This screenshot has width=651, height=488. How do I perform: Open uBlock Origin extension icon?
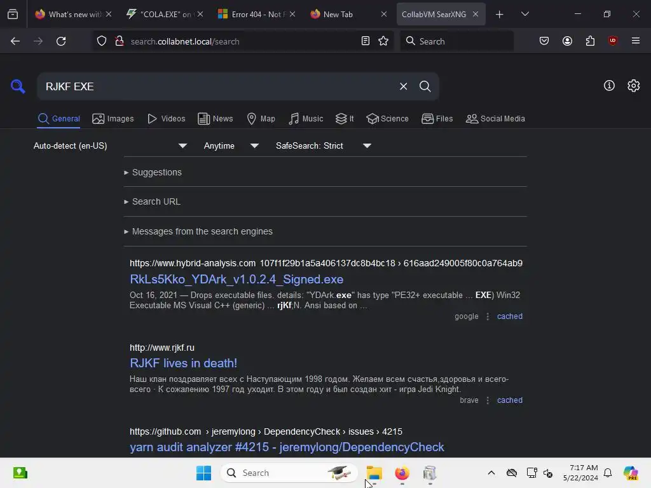613,41
